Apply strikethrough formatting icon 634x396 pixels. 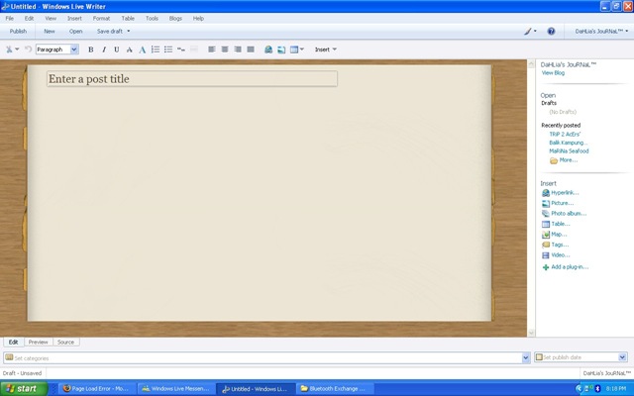click(x=130, y=49)
